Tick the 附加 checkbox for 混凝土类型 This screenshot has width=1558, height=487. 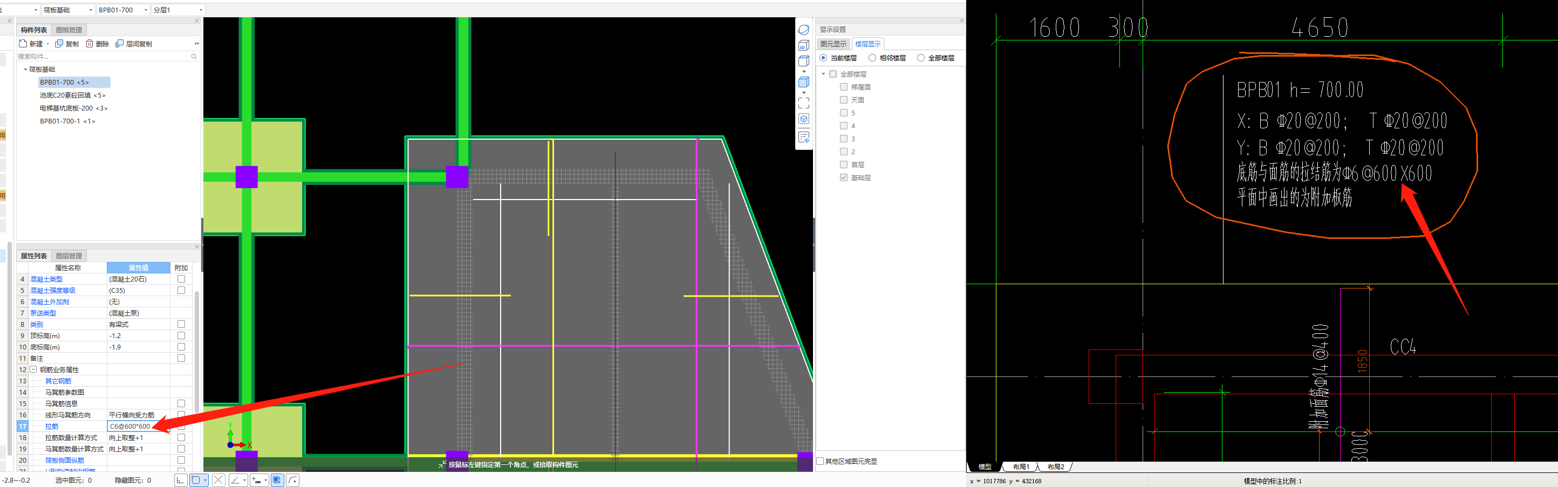(x=181, y=279)
